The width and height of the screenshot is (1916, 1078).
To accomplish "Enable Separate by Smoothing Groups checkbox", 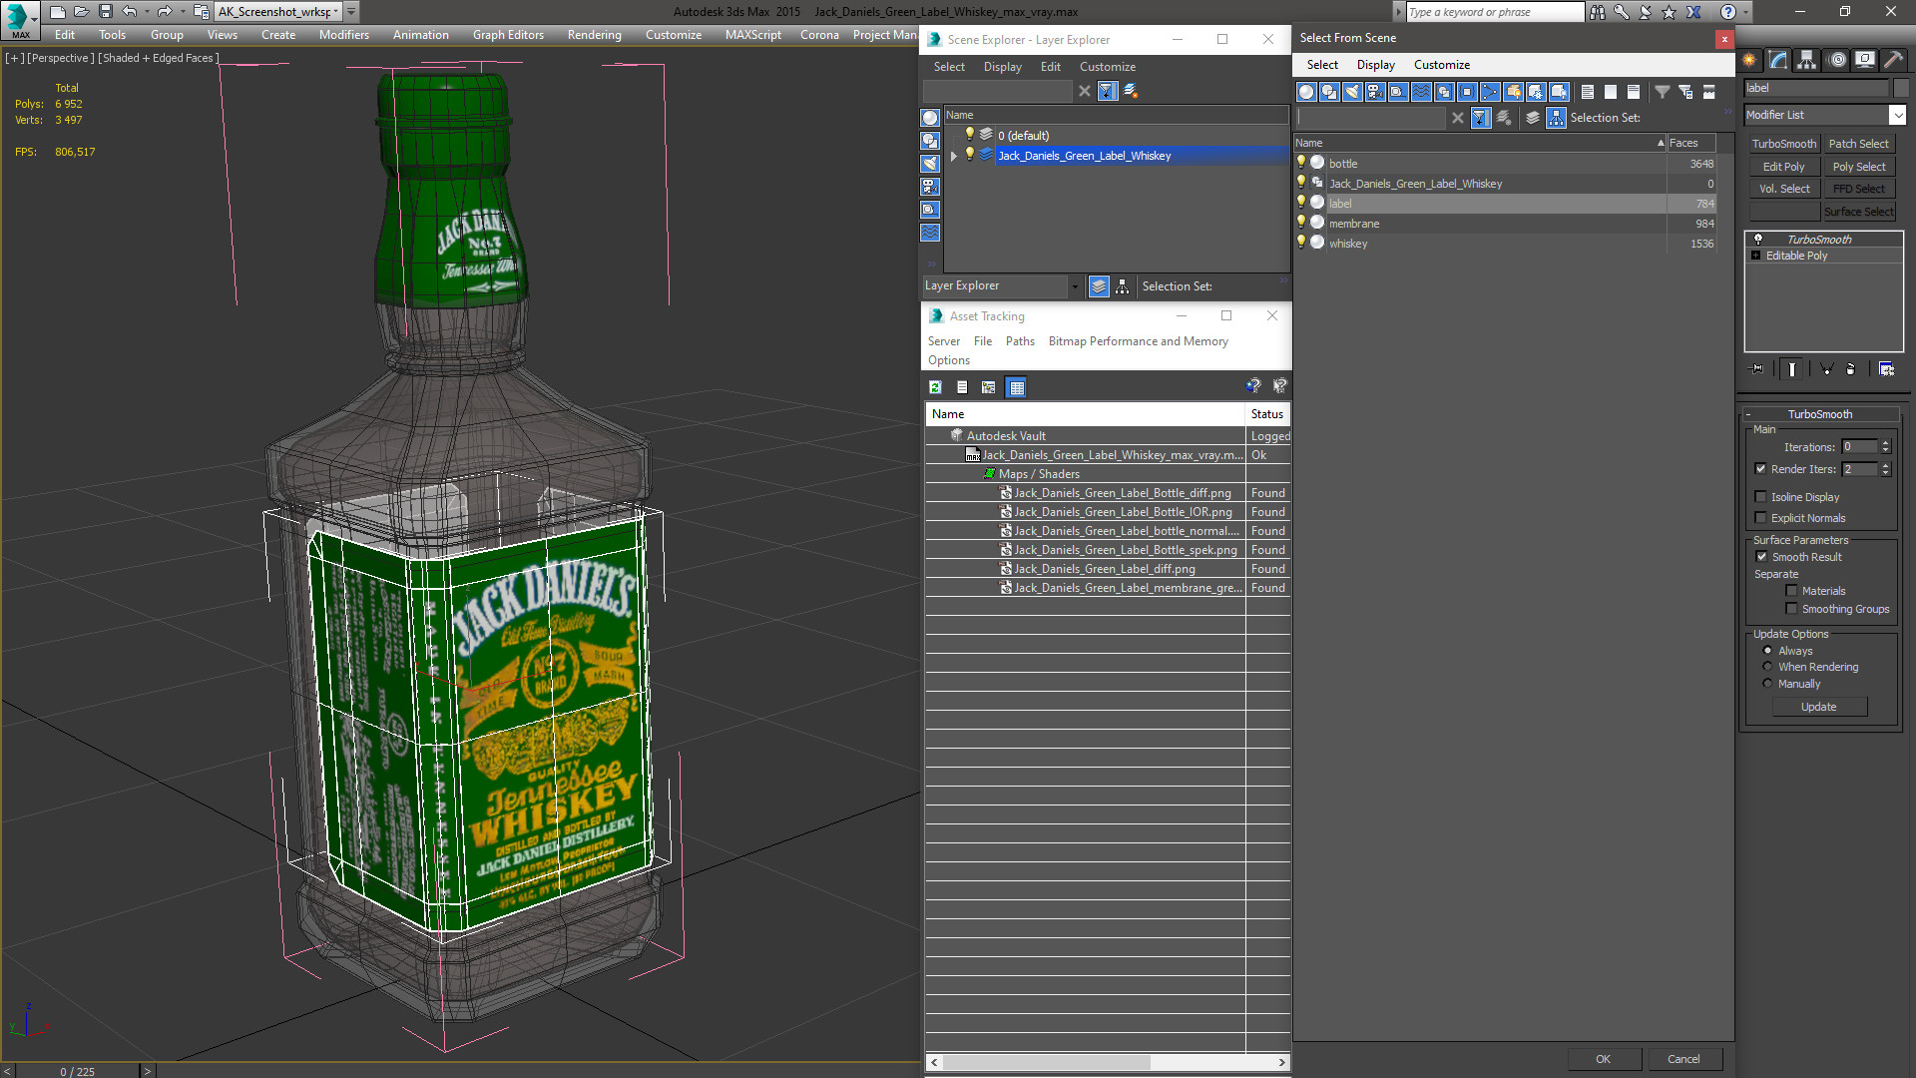I will click(1791, 609).
